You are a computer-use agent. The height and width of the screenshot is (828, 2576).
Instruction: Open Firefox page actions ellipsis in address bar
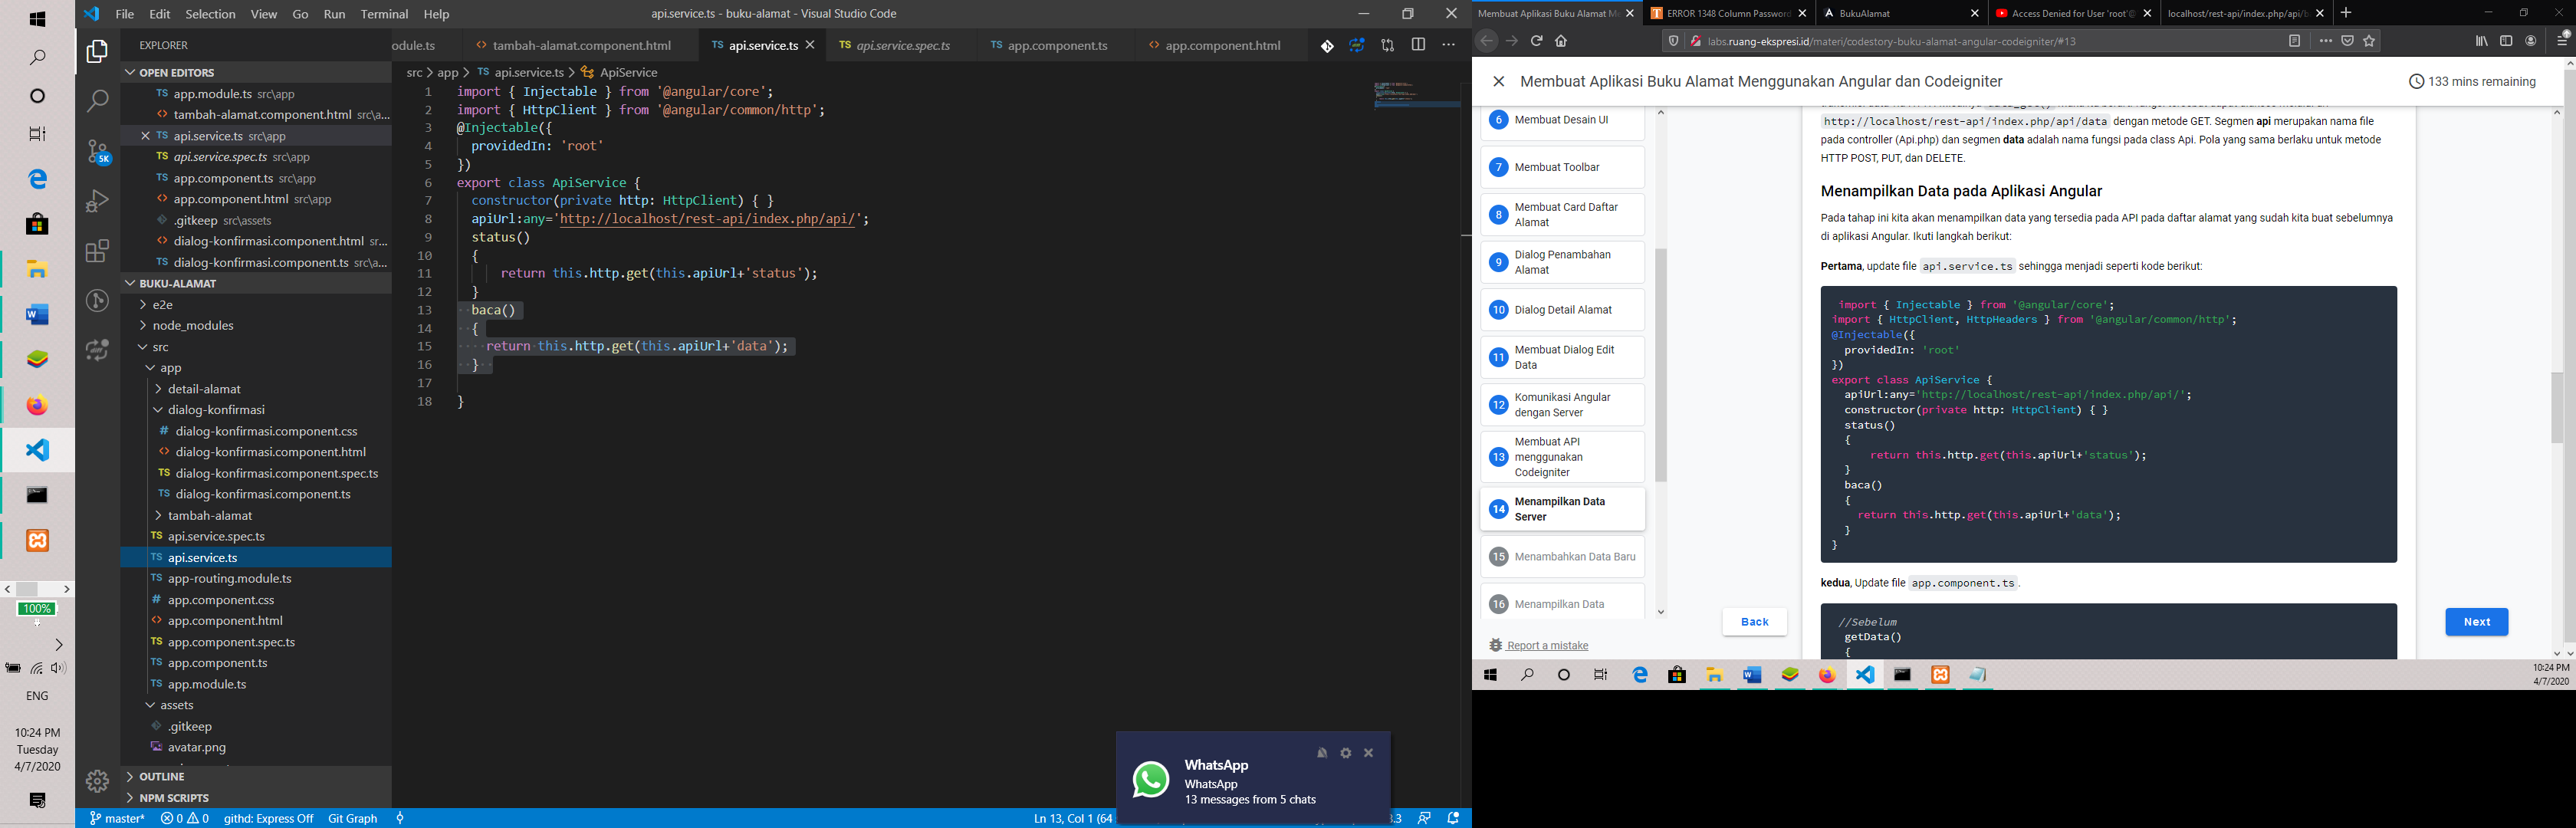(x=2325, y=41)
